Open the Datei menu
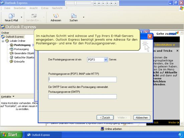184x138 pixels. click(7, 8)
